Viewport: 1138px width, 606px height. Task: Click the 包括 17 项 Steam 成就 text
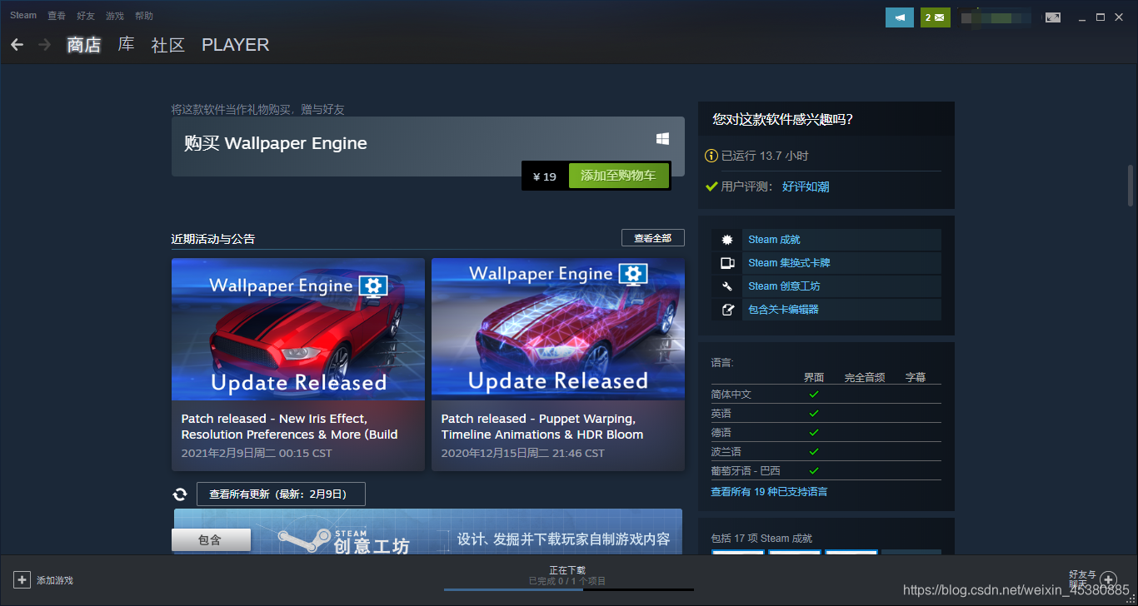click(x=761, y=539)
